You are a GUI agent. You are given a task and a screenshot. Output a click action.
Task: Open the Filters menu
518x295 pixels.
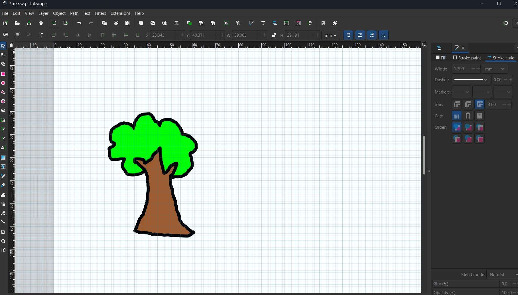[100, 13]
